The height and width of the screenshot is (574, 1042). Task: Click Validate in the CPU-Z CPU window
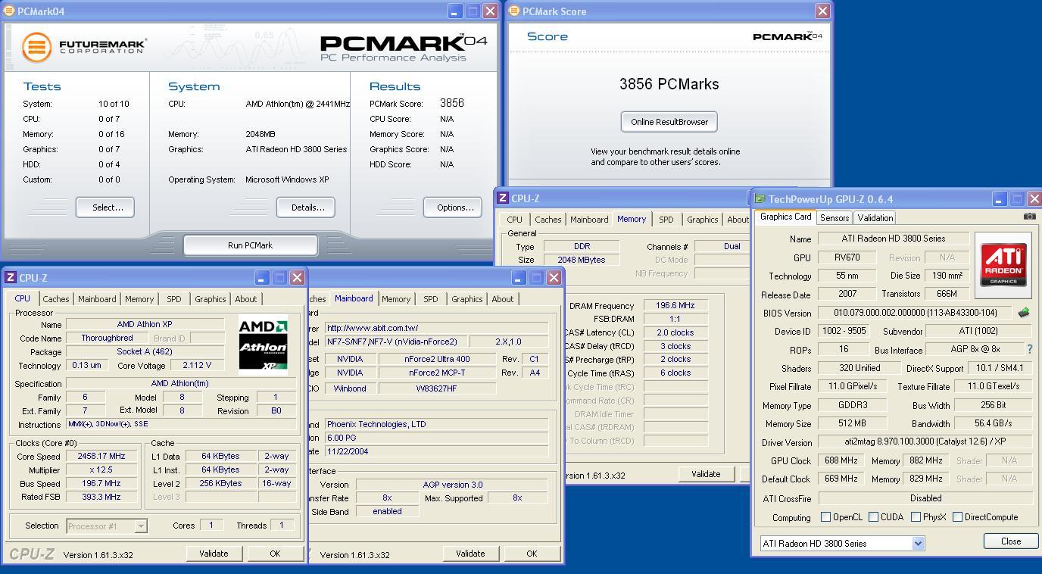coord(214,554)
